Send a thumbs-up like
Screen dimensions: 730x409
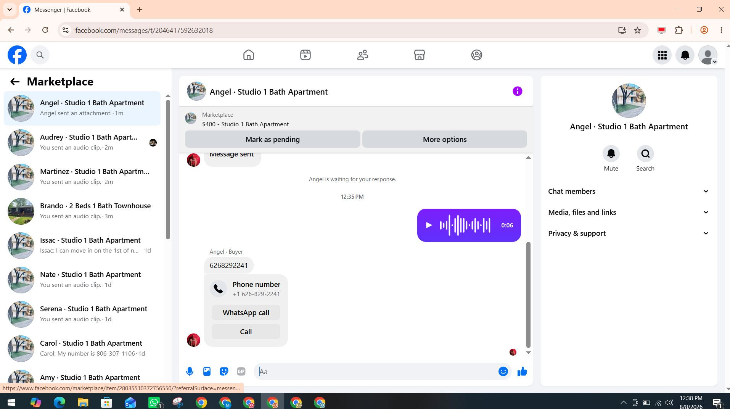click(522, 372)
